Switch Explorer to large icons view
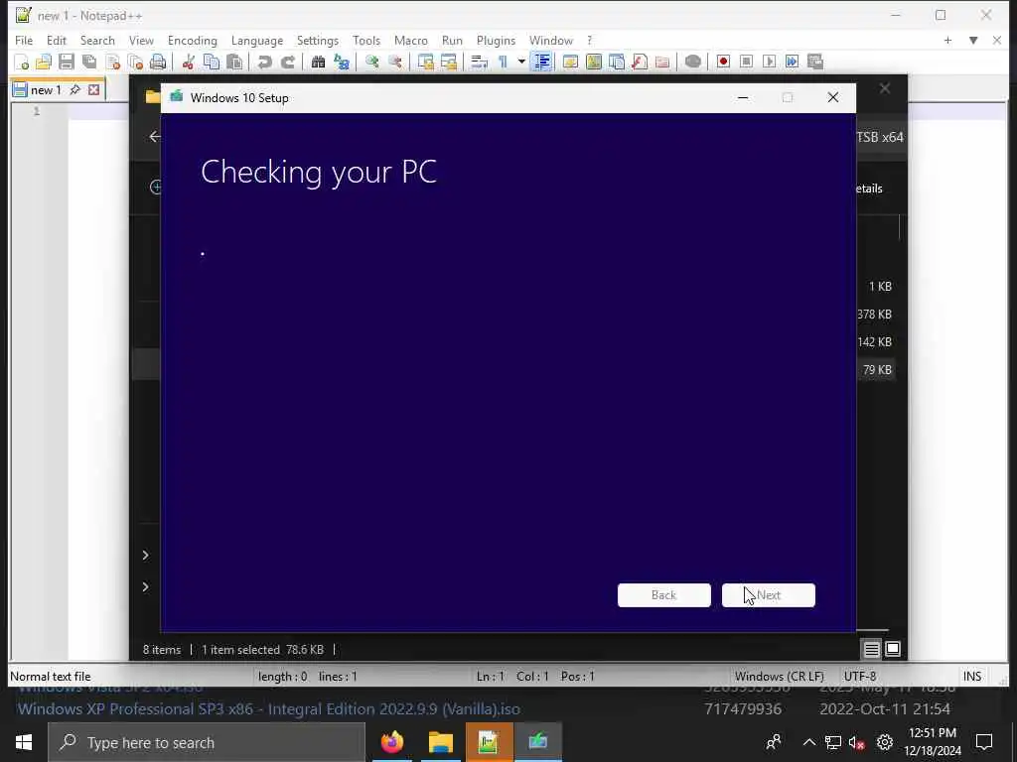The height and width of the screenshot is (762, 1017). [893, 649]
